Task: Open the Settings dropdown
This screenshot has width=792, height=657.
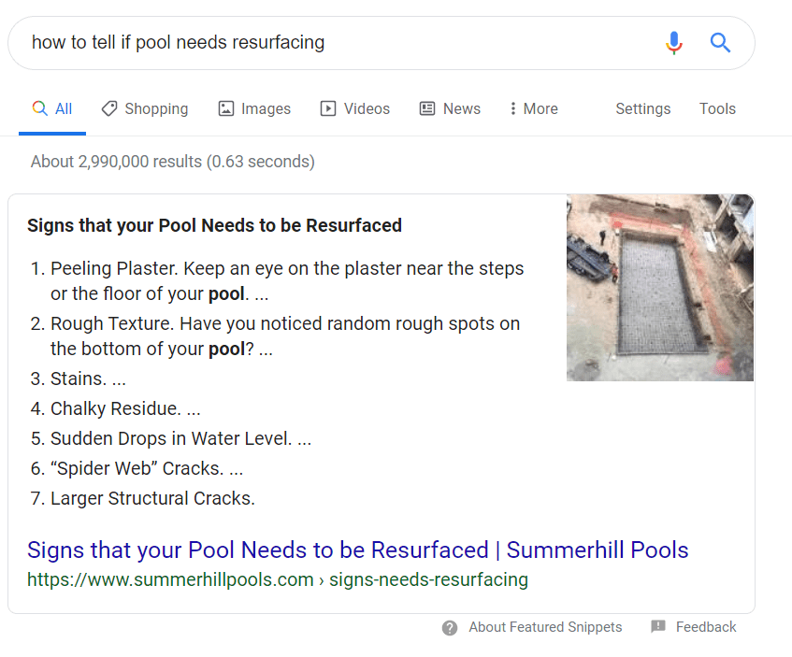Action: click(642, 108)
